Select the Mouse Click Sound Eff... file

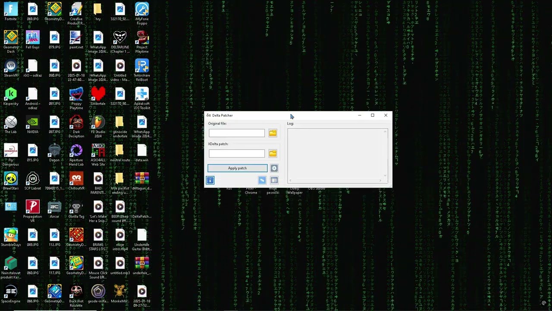click(x=98, y=268)
